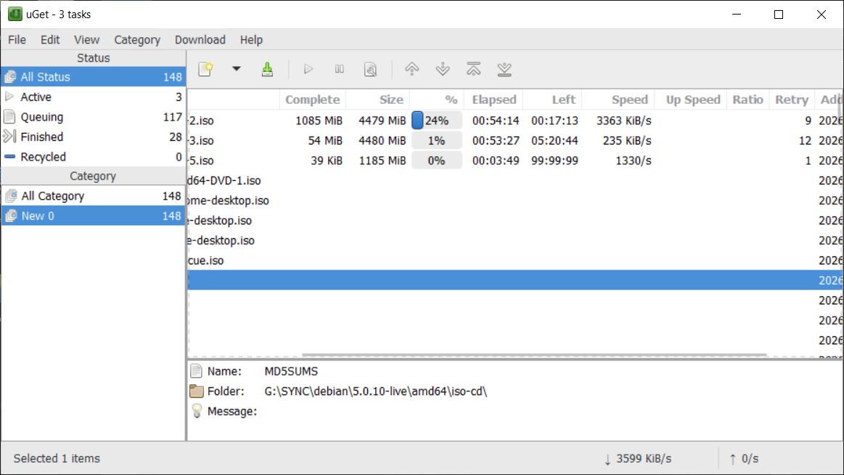Sort by the Size column header
The height and width of the screenshot is (475, 844).
pyautogui.click(x=378, y=100)
